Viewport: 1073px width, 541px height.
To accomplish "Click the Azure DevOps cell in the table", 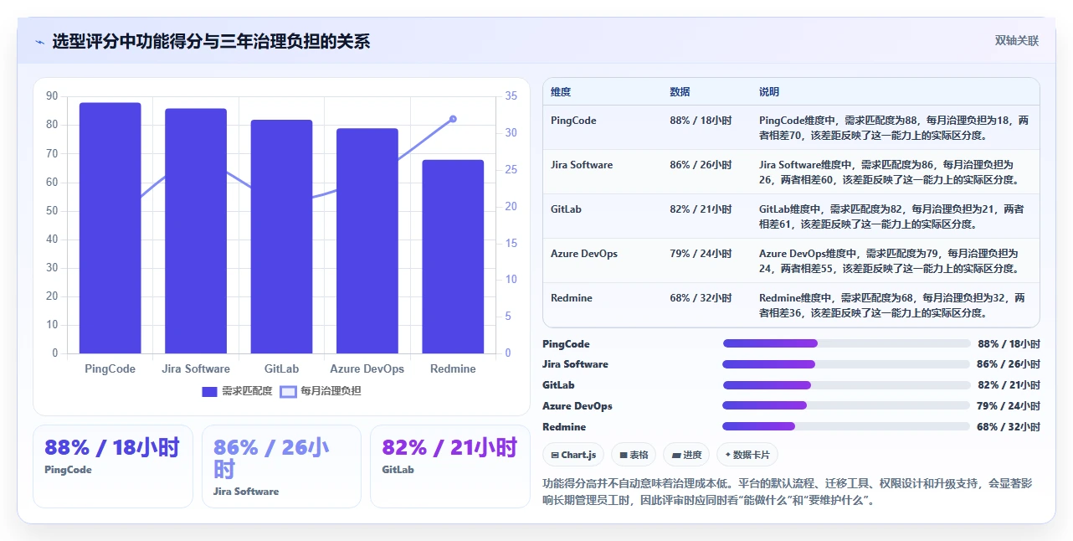I will coord(584,254).
